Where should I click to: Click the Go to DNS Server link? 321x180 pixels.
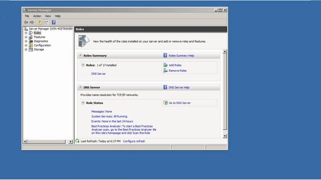click(x=180, y=103)
